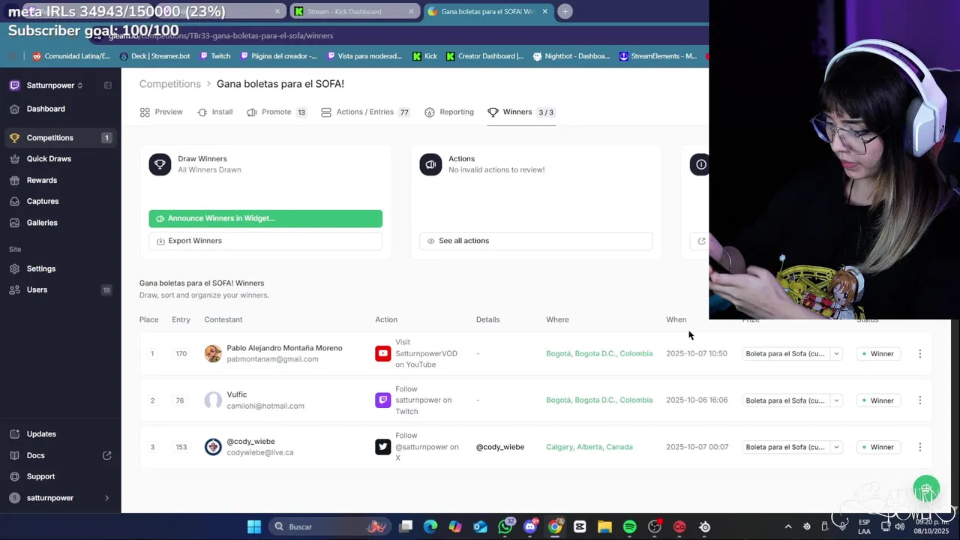This screenshot has height=540, width=960.
Task: Open Docs external link
Action: 60,455
